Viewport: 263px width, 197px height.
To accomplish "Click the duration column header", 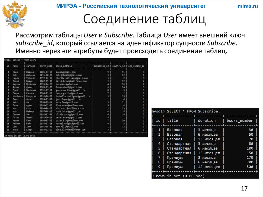I will tap(207, 120).
